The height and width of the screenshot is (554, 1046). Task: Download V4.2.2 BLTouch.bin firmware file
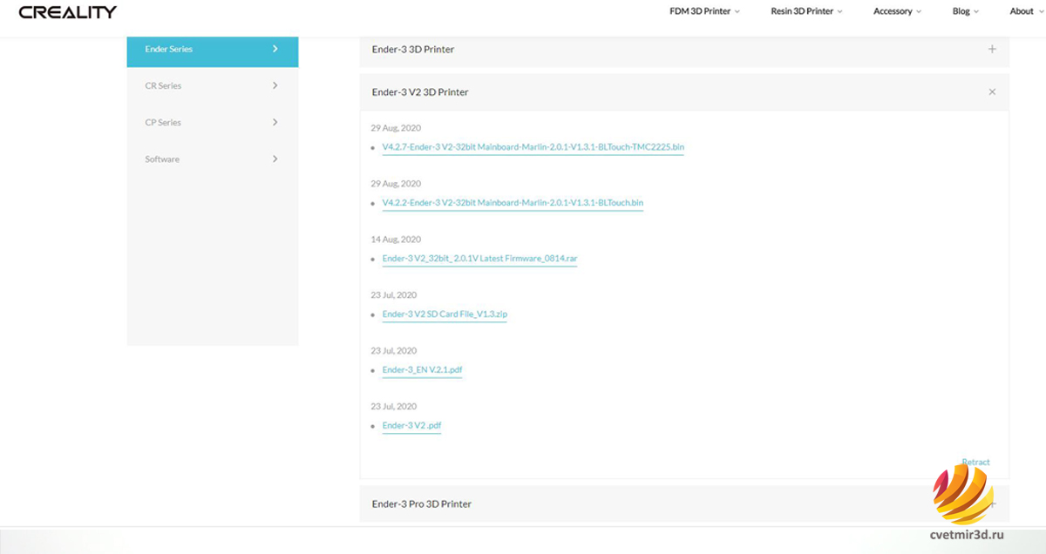(513, 203)
